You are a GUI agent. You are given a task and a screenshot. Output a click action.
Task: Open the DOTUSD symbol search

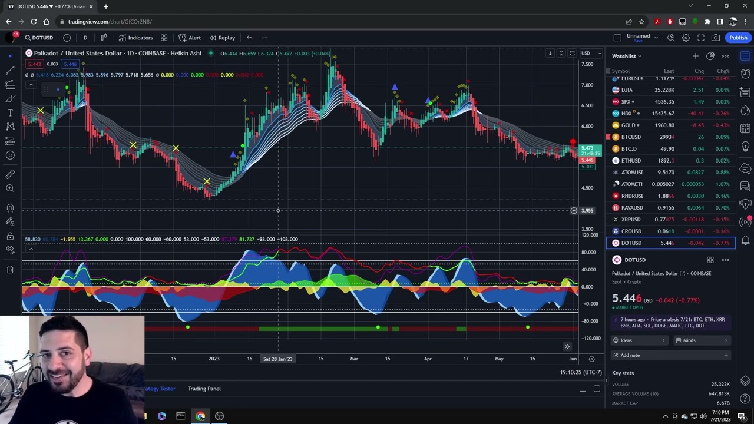pyautogui.click(x=39, y=38)
